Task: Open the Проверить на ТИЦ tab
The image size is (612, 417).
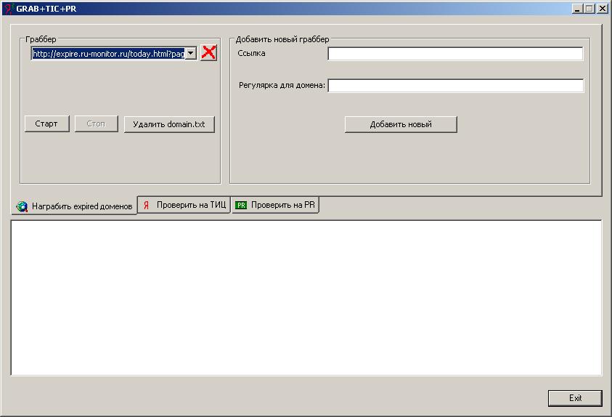Action: tap(184, 205)
